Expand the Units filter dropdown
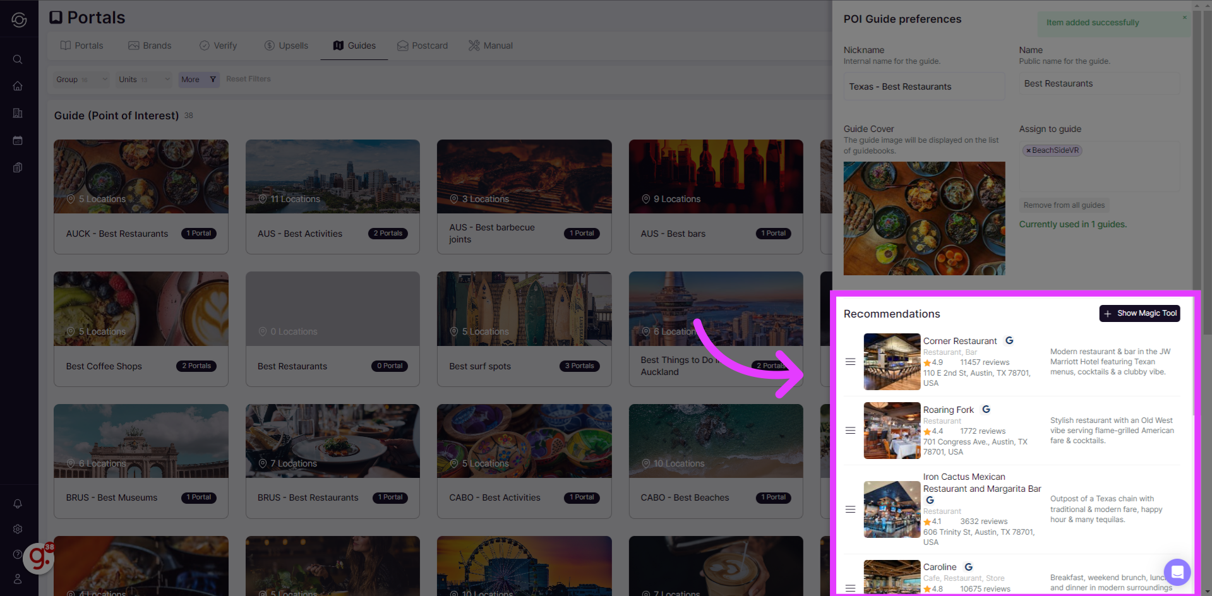Viewport: 1212px width, 596px height. coord(144,80)
